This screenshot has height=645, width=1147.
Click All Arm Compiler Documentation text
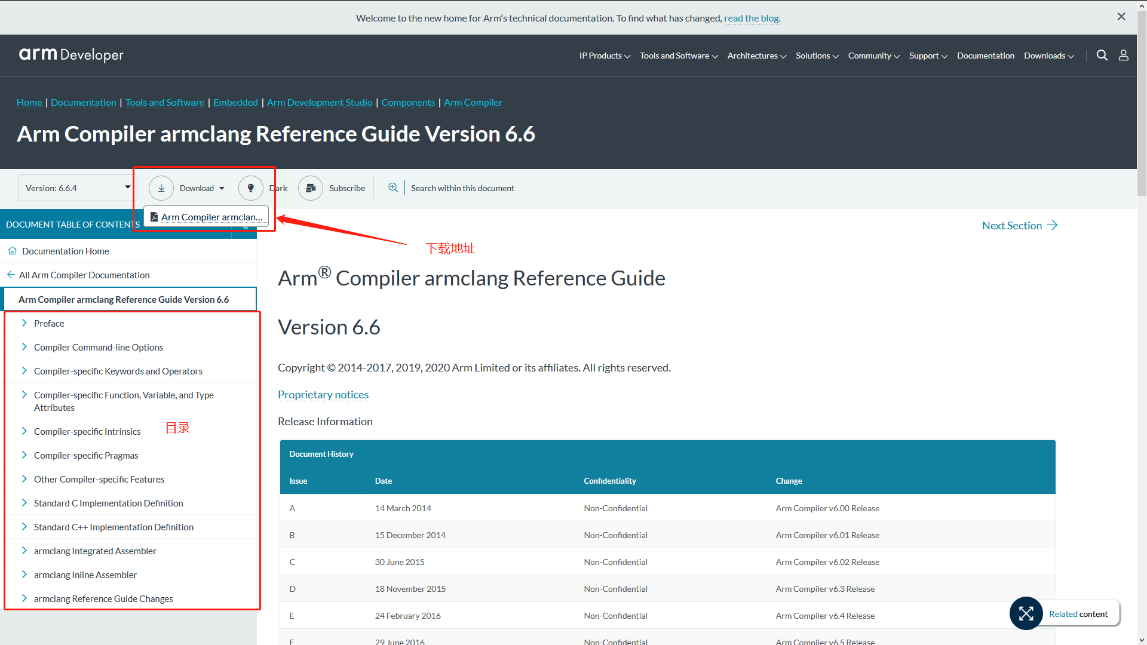(84, 275)
